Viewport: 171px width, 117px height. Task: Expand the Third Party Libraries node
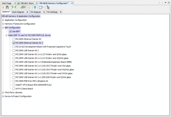pos(3,92)
